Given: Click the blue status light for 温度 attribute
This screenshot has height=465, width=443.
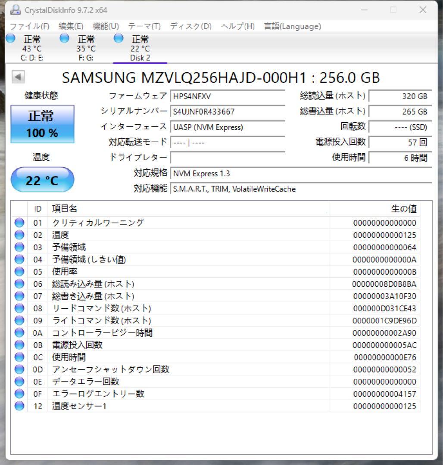Looking at the screenshot, I should point(19,235).
